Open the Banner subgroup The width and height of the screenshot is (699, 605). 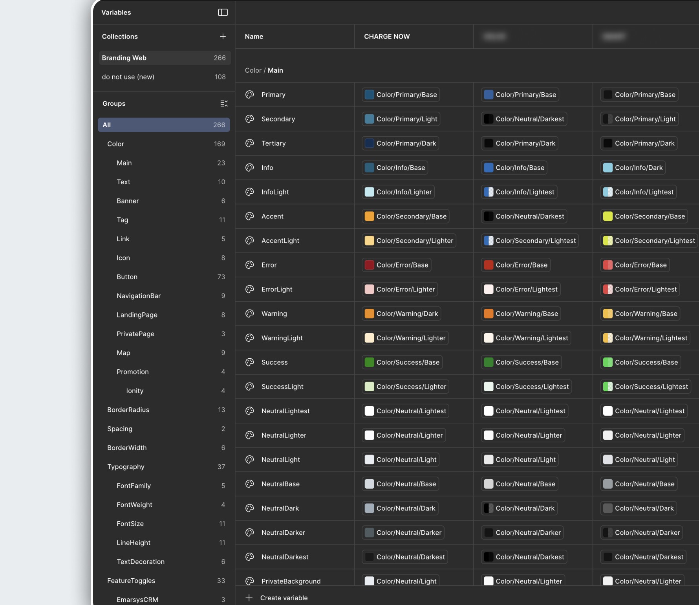(x=164, y=201)
